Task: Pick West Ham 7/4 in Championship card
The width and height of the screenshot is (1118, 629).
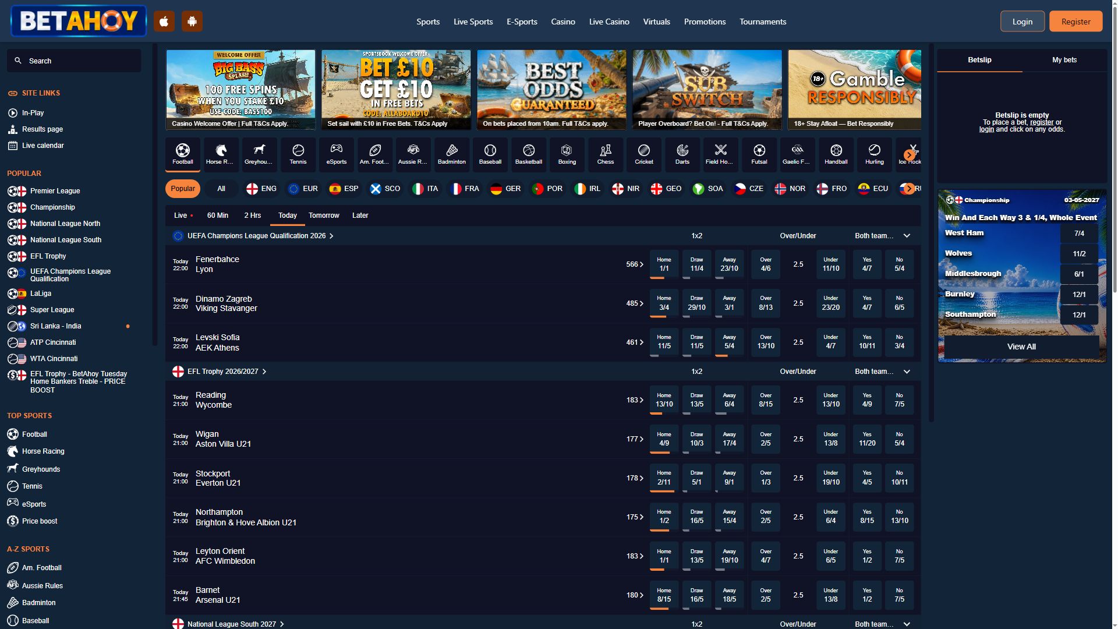Action: point(1079,234)
